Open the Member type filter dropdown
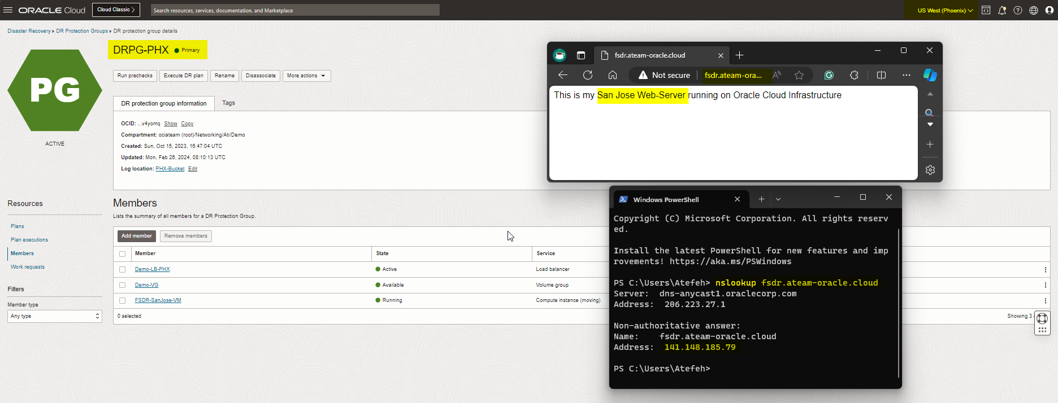The height and width of the screenshot is (403, 1058). [54, 316]
